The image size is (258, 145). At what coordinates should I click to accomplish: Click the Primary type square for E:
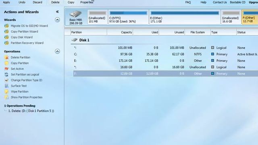tap(212, 60)
